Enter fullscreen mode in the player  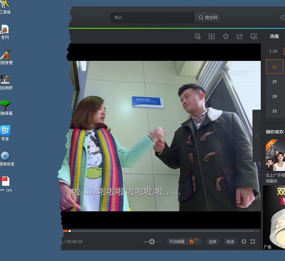pos(253,241)
